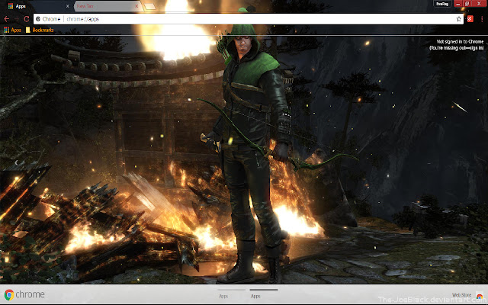The width and height of the screenshot is (488, 305).
Task: Click the profile name button in title bar
Action: pos(442,4)
